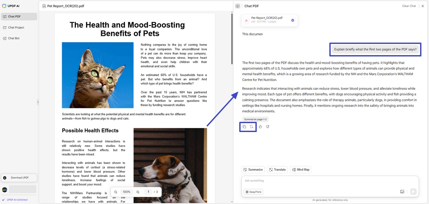The image size is (429, 204).
Task: Click the Translate quick action
Action: coord(277,169)
